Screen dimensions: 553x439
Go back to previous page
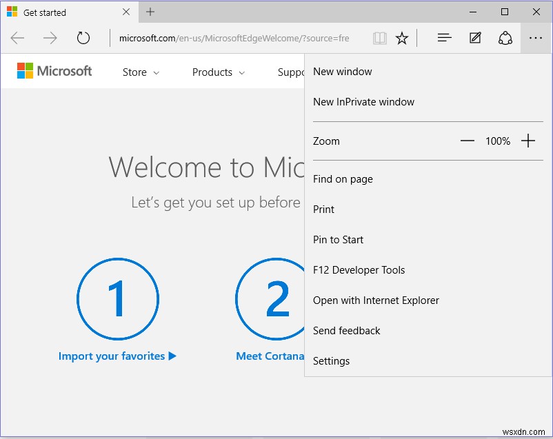pos(17,38)
